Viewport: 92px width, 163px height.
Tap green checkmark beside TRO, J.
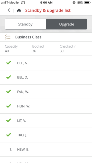point(8,135)
